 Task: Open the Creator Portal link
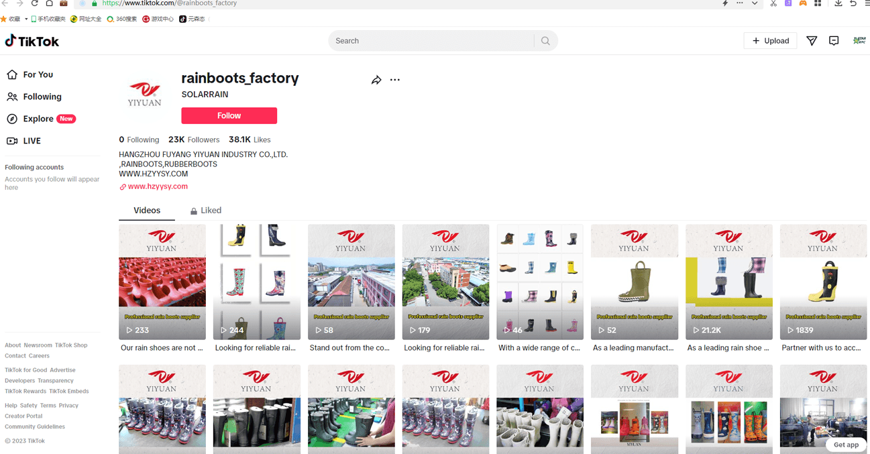[x=23, y=416]
